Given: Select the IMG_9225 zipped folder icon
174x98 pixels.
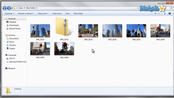Looking at the screenshot, I should 64,27.
